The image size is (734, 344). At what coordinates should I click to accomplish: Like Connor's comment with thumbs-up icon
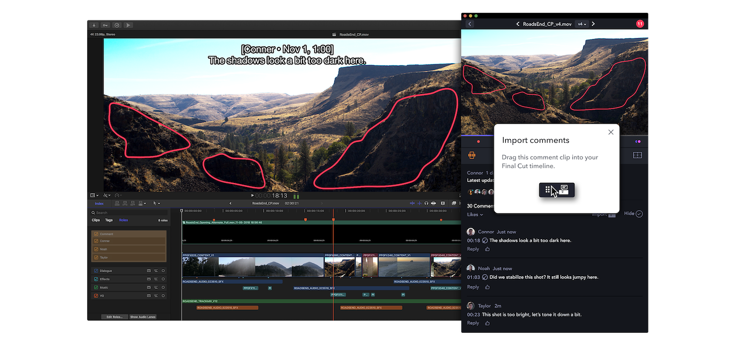tap(487, 249)
